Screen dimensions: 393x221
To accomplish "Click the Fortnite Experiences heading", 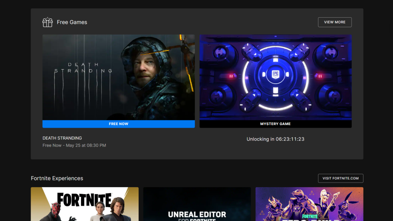I will click(57, 178).
